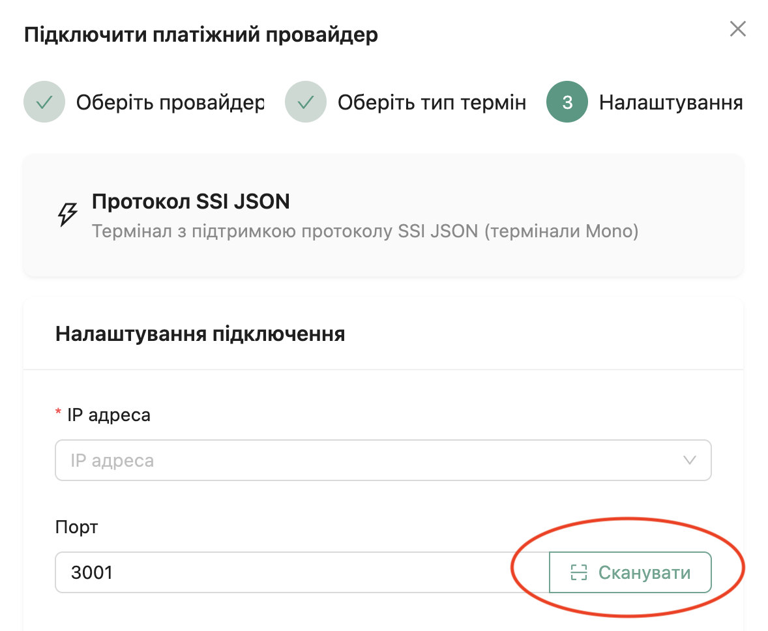
Task: Expand IP адреса list via chevron arrow
Action: click(689, 460)
